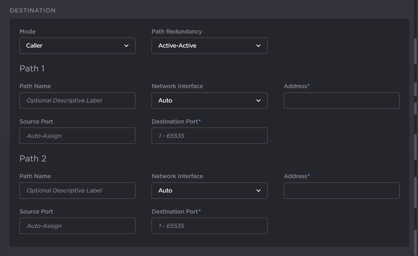Select the Path 1 Source Port field
This screenshot has width=418, height=256.
point(77,136)
